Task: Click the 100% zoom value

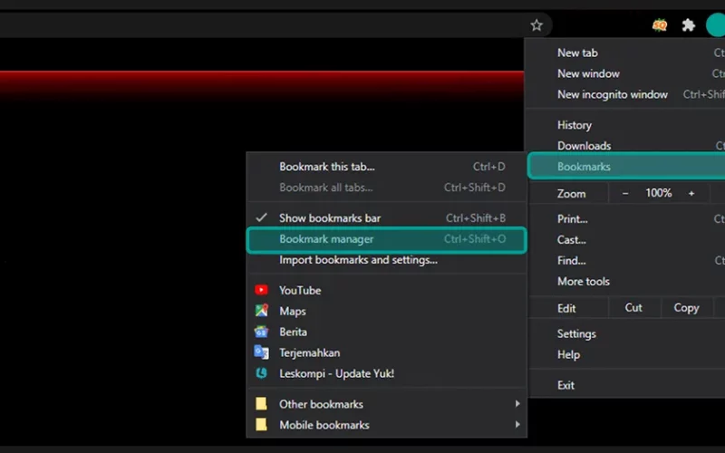Action: 659,193
